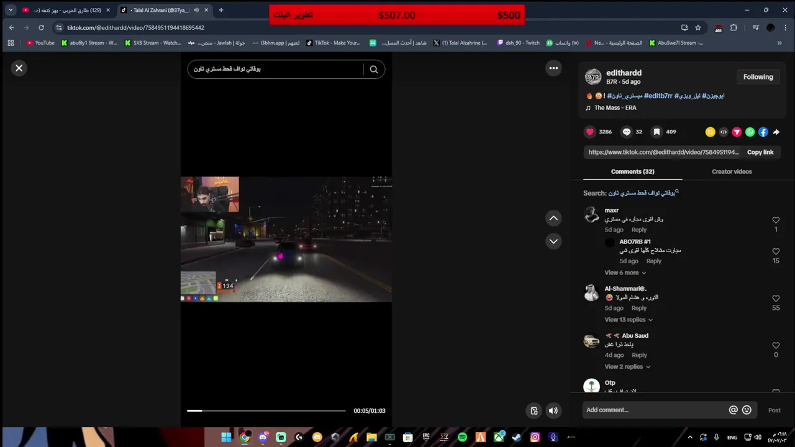Share to Facebook icon
795x447 pixels.
(763, 132)
